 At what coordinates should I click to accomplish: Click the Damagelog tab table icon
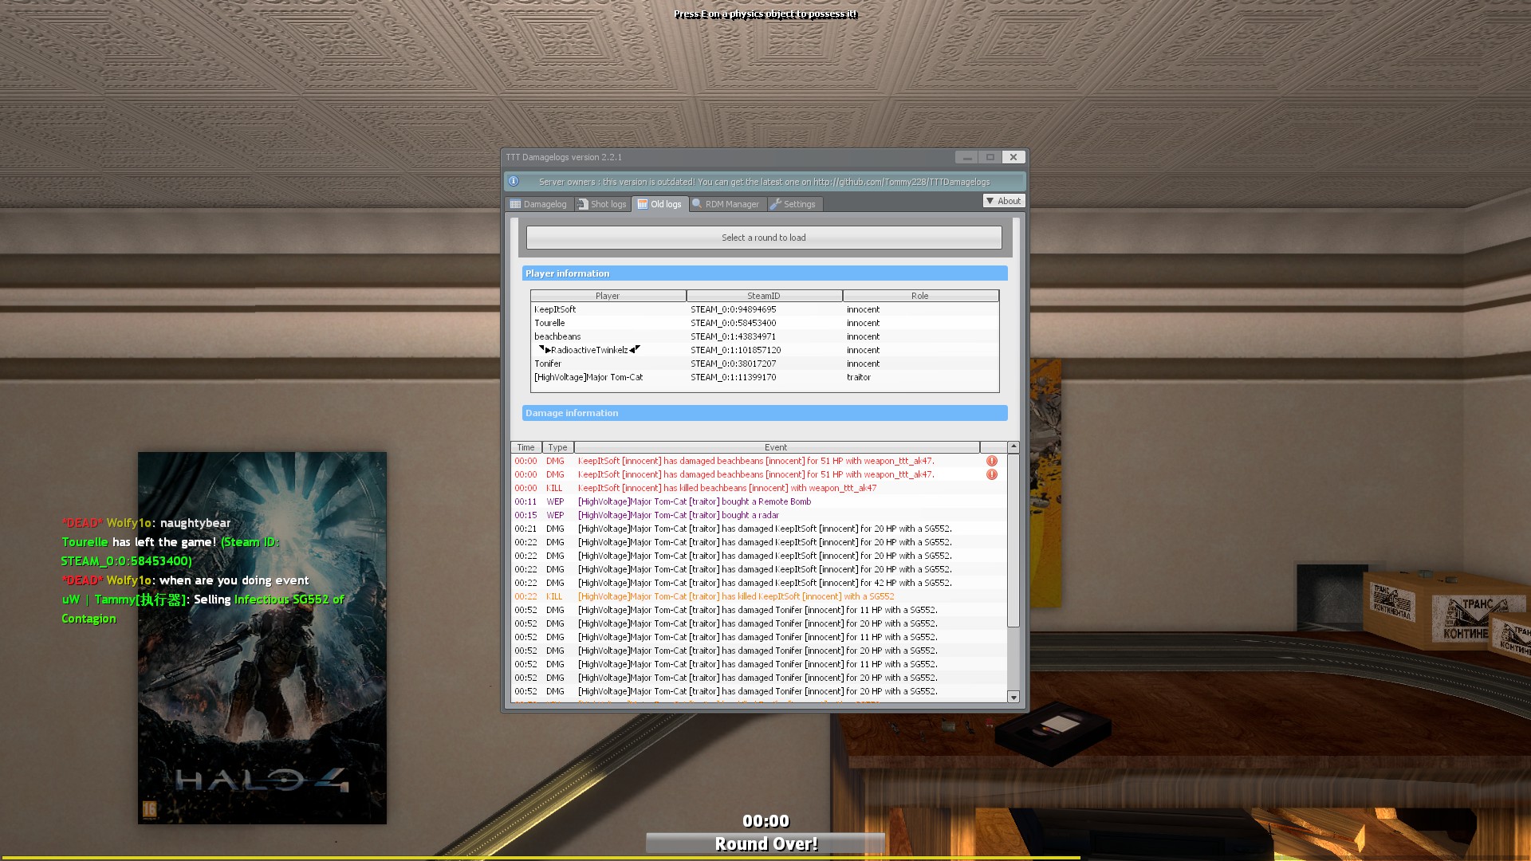click(515, 204)
